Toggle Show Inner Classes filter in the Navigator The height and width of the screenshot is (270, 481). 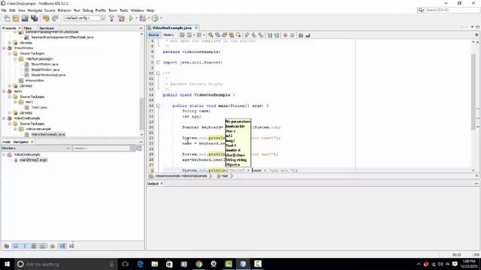pyautogui.click(x=43, y=246)
